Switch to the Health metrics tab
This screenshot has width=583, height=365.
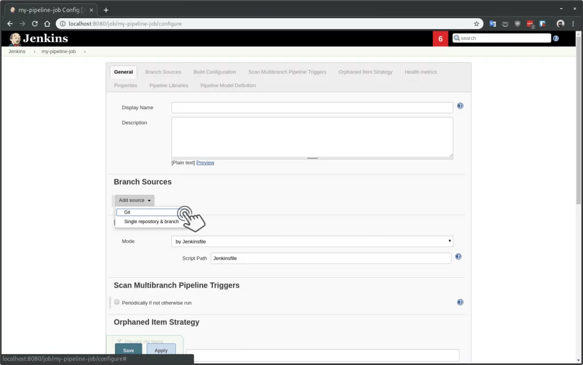coord(421,72)
